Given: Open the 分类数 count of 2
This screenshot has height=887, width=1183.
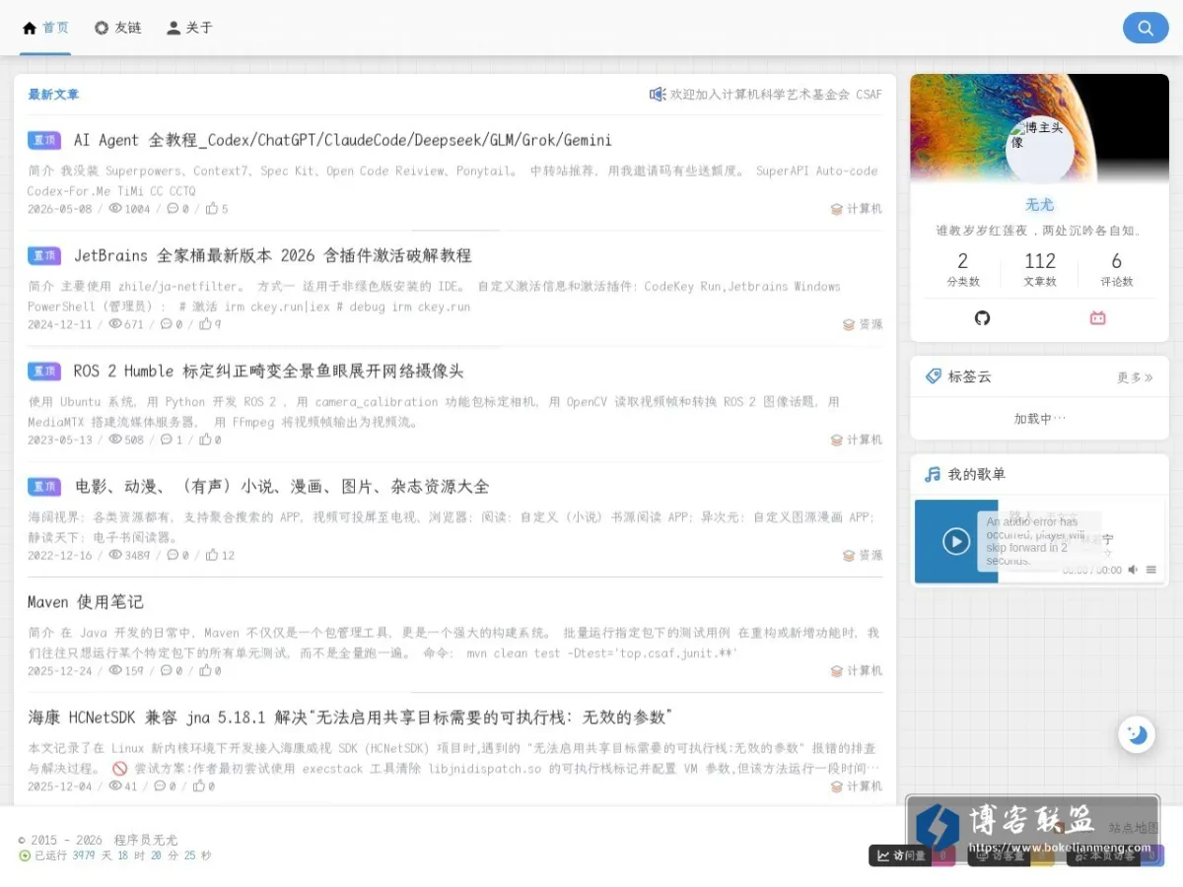Looking at the screenshot, I should pyautogui.click(x=963, y=270).
